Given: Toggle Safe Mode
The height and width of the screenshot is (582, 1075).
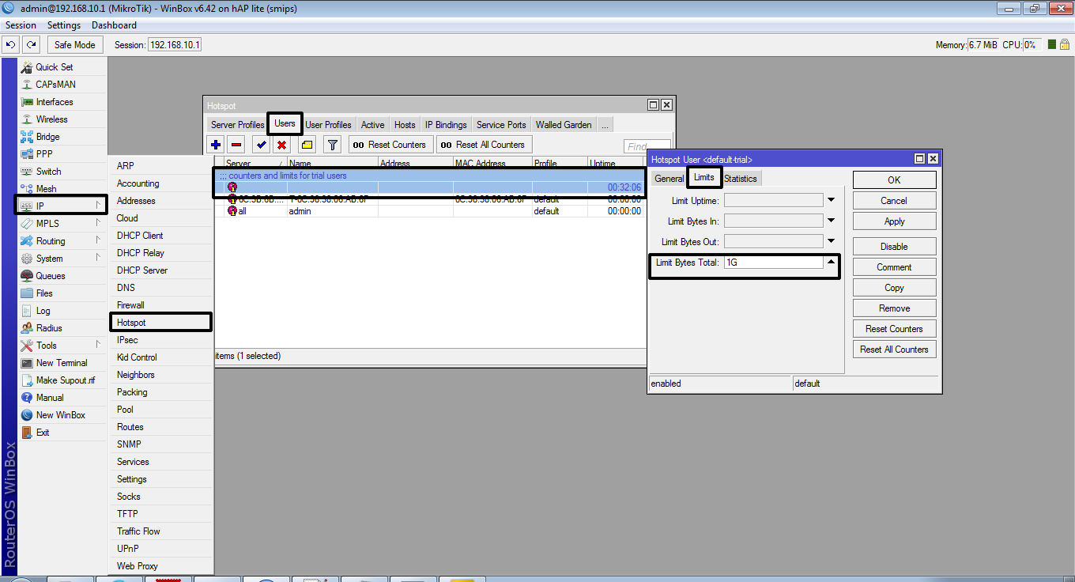Looking at the screenshot, I should (75, 45).
